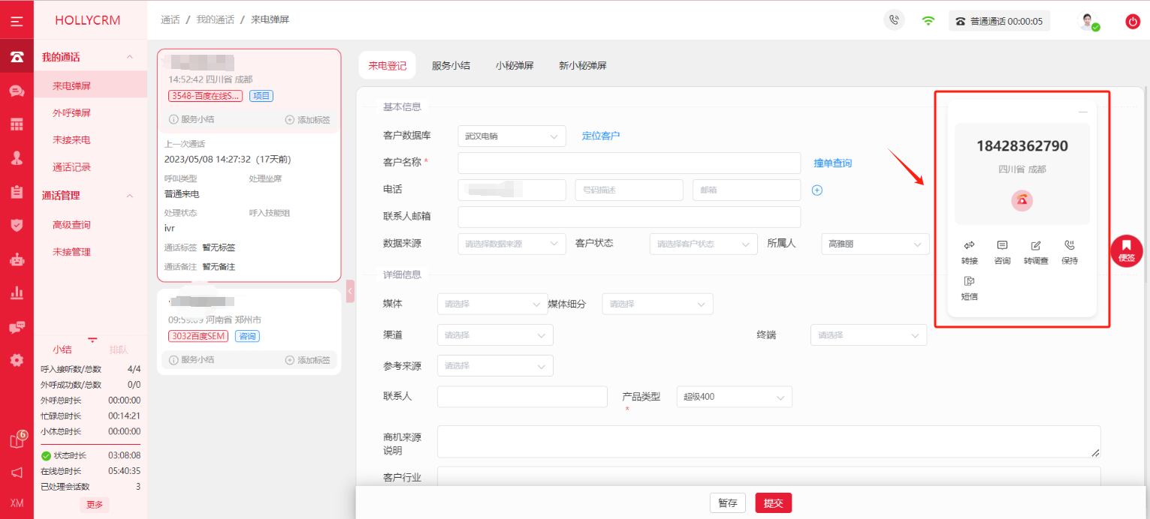Open the customer person module in the sidebar
1150x519 pixels.
point(17,158)
